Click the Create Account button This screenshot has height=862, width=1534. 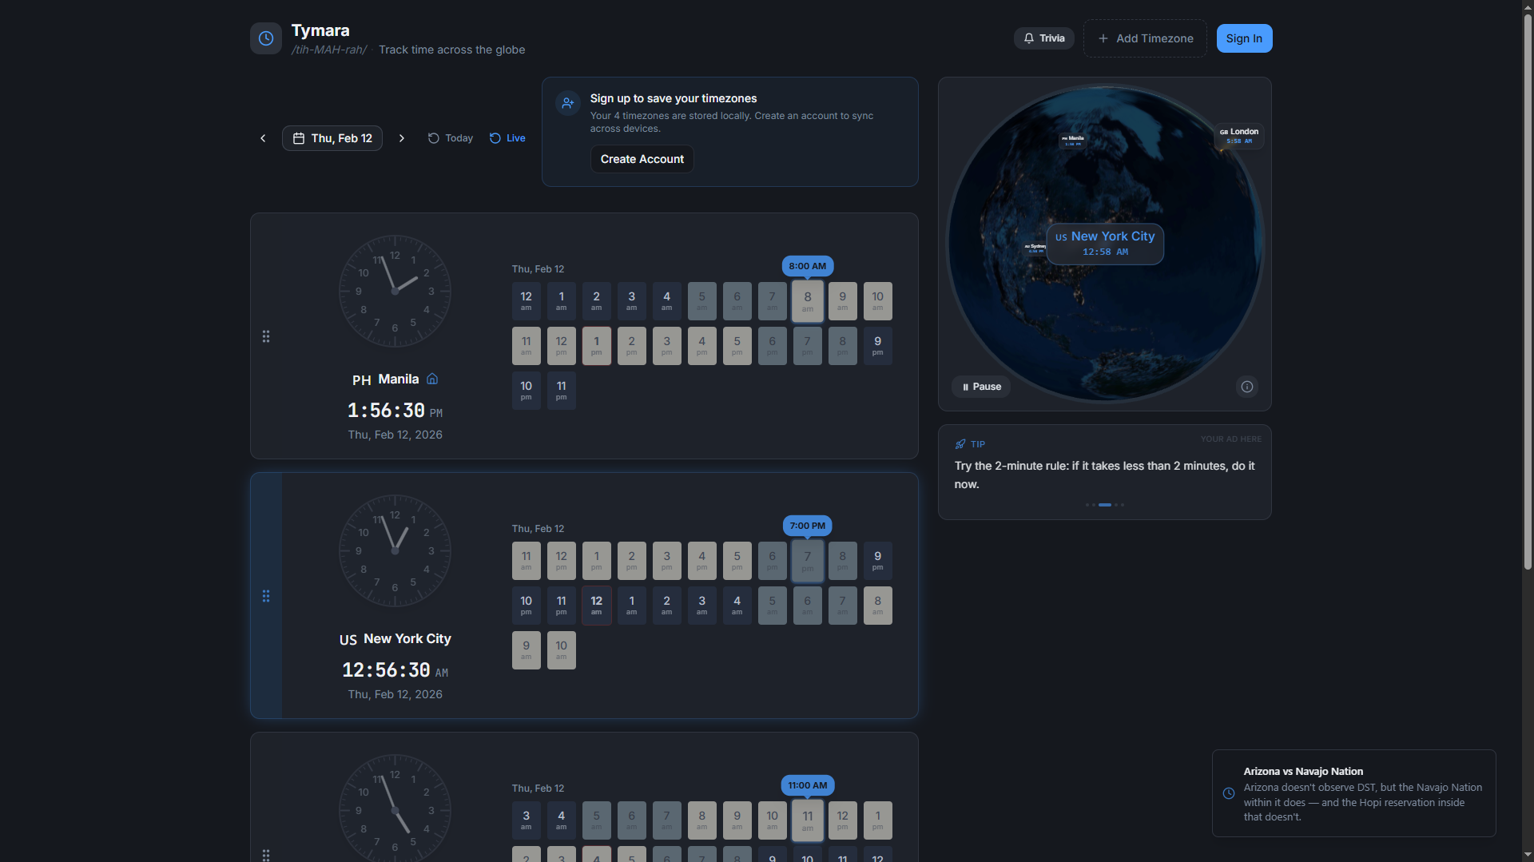click(642, 158)
